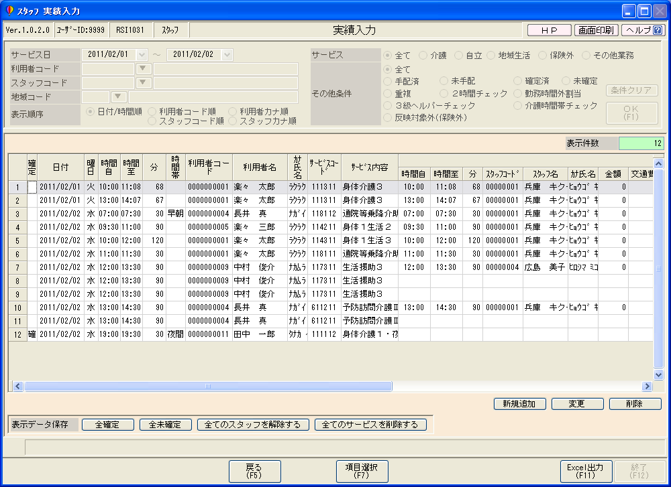Select the 未手配 condition radio button
Viewport: 671px width, 487px height.
[444, 81]
